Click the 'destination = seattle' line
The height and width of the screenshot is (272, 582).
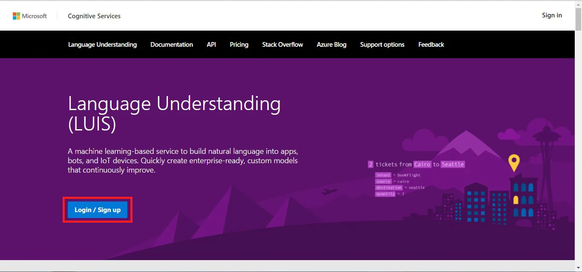pyautogui.click(x=400, y=187)
